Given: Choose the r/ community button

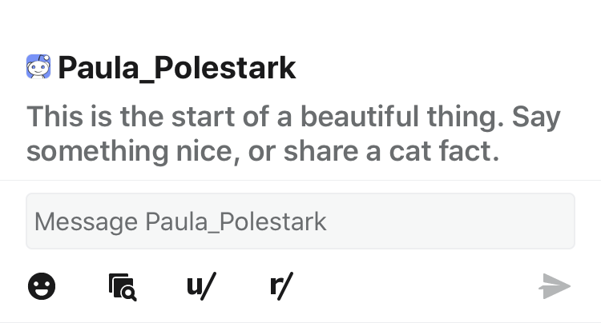Looking at the screenshot, I should (x=281, y=285).
